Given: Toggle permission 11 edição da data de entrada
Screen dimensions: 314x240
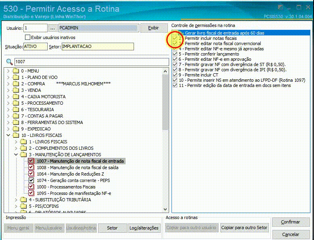Looking at the screenshot, I should [x=175, y=85].
